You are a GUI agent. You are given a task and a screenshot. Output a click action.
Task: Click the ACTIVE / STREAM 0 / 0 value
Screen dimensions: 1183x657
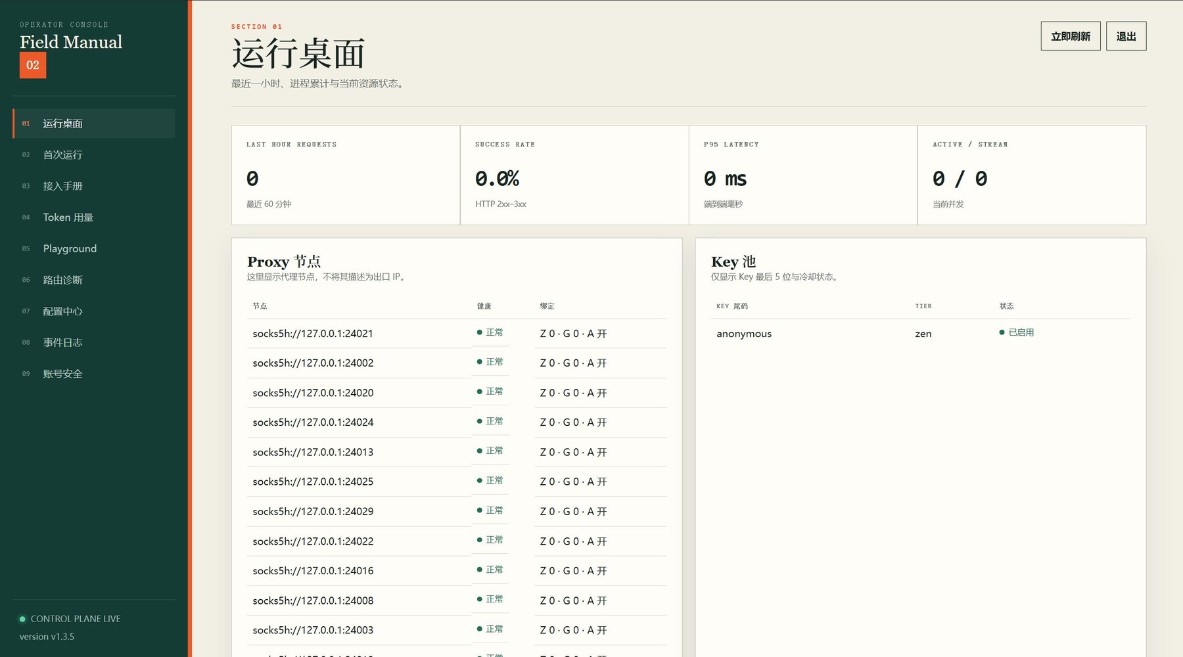960,179
